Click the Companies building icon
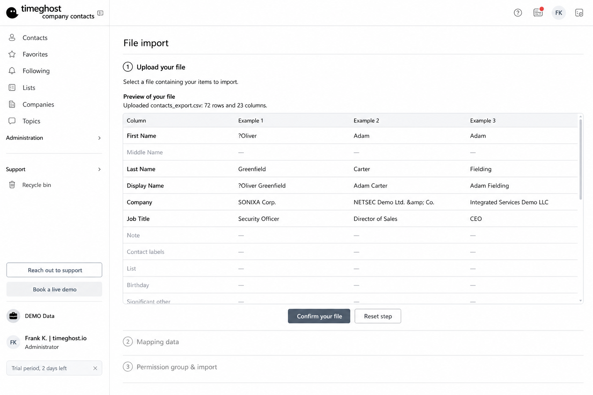 point(12,104)
